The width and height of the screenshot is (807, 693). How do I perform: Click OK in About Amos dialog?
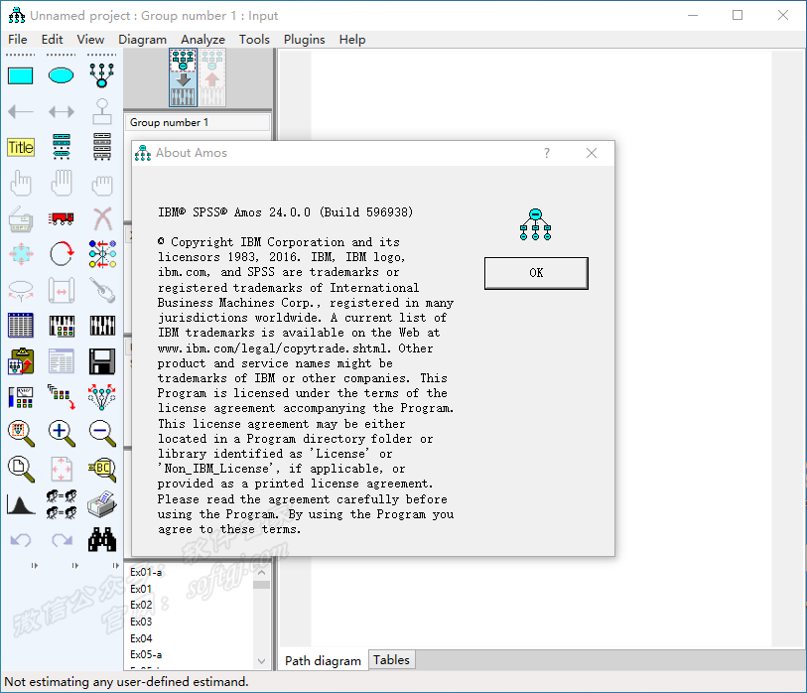click(536, 273)
